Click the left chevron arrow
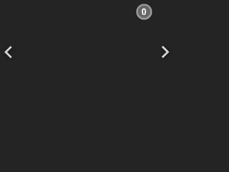This screenshot has height=172, width=229. point(8,52)
